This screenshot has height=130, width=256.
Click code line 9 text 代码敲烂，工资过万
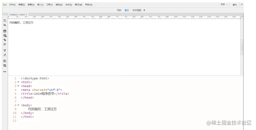point(42,109)
